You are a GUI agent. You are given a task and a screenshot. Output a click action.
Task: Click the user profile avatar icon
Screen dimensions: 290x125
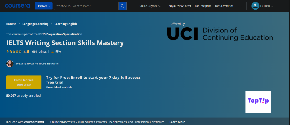click(255, 6)
